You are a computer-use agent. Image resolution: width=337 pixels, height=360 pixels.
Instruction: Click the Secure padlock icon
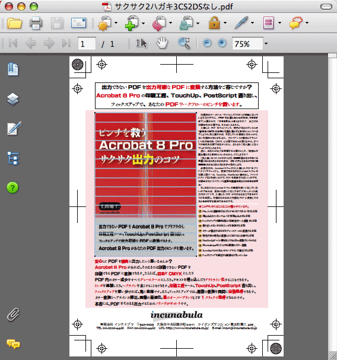214,23
